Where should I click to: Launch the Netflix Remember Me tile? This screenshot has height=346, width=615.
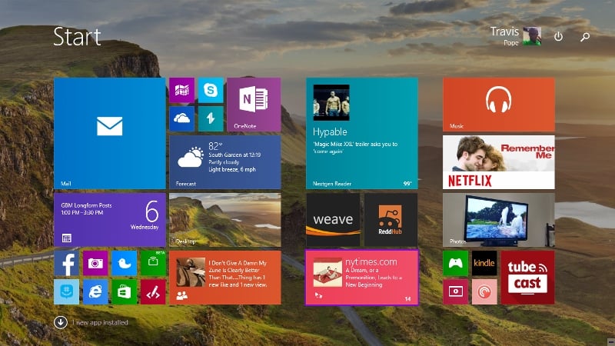[498, 162]
